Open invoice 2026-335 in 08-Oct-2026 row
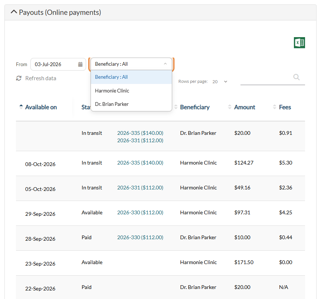The height and width of the screenshot is (299, 321). pyautogui.click(x=140, y=163)
